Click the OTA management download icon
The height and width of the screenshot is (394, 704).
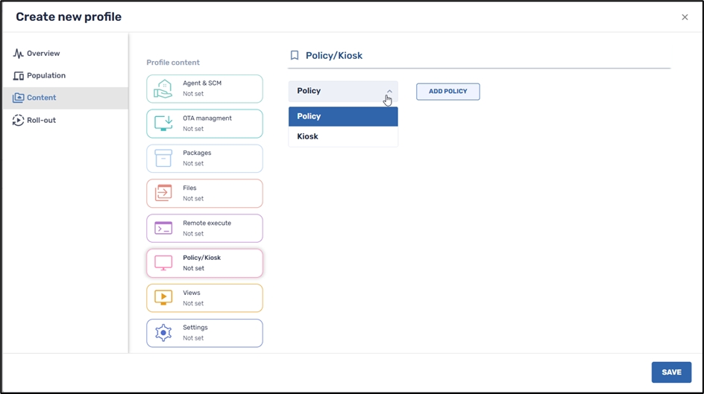[x=163, y=124]
